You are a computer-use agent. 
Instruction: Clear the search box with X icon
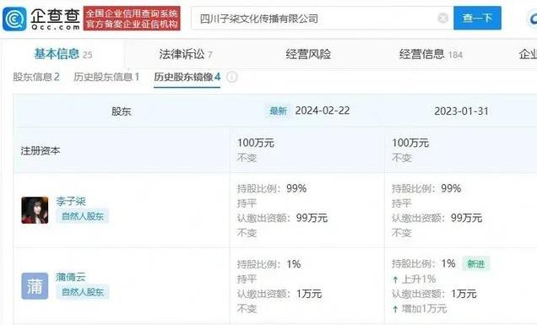tap(442, 18)
